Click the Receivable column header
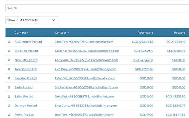Screen dimensions: 189x118 [145, 33]
